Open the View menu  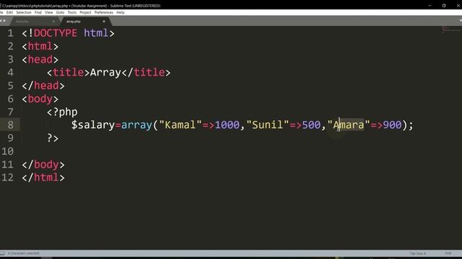tap(49, 12)
